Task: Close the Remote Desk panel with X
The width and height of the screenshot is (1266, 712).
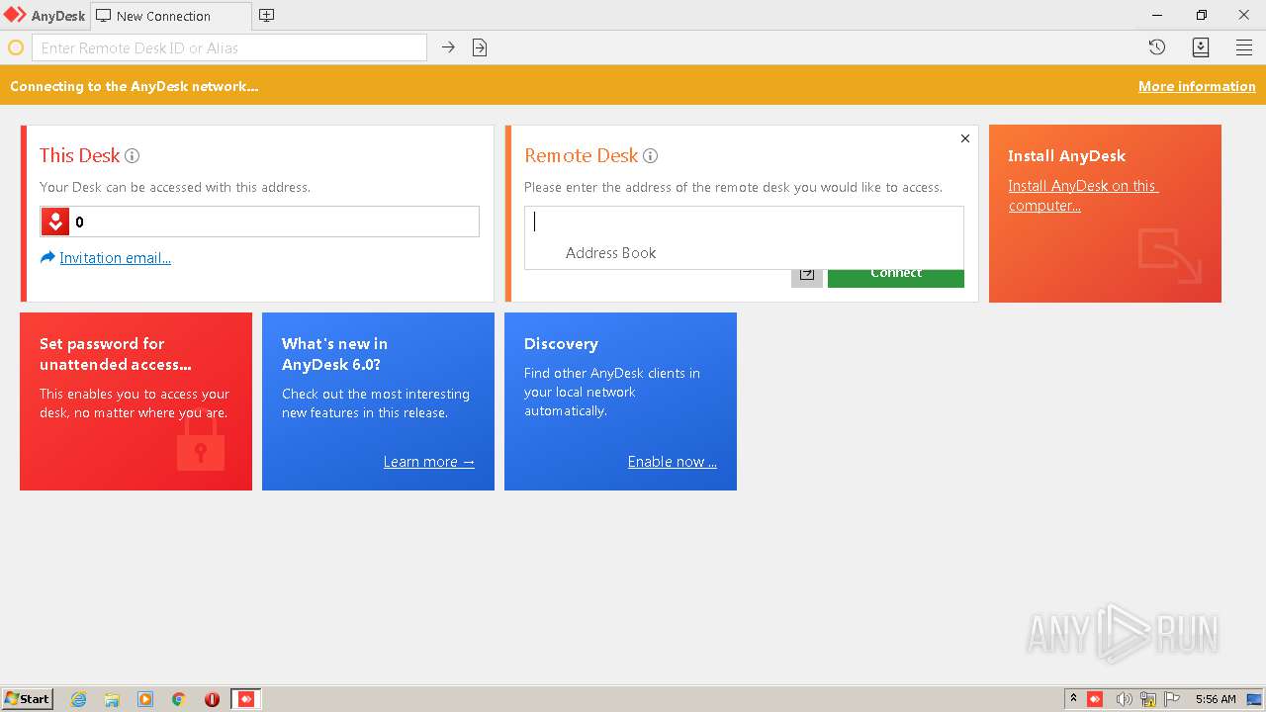Action: [965, 138]
